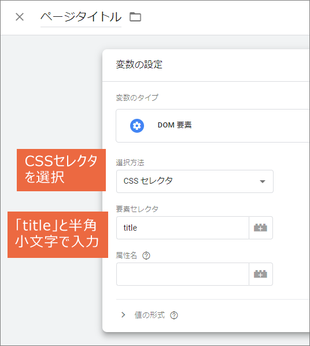This screenshot has width=310, height=346.
Task: Click in the empty 属性名 input field
Action: click(x=183, y=274)
